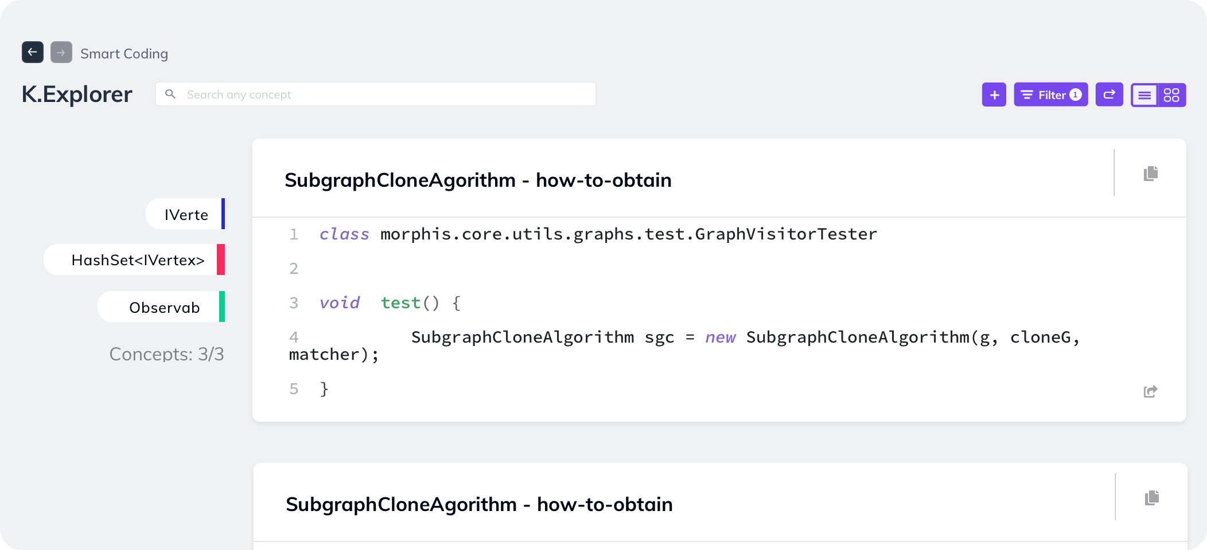Viewport: 1207px width, 550px height.
Task: Click the green color bar beside Observab
Action: coord(222,307)
